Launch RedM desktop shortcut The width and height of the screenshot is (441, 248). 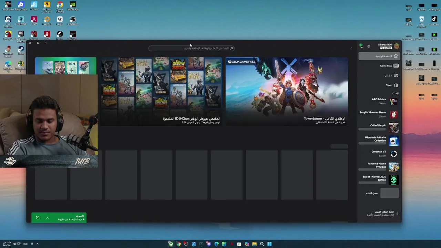[x=47, y=35]
